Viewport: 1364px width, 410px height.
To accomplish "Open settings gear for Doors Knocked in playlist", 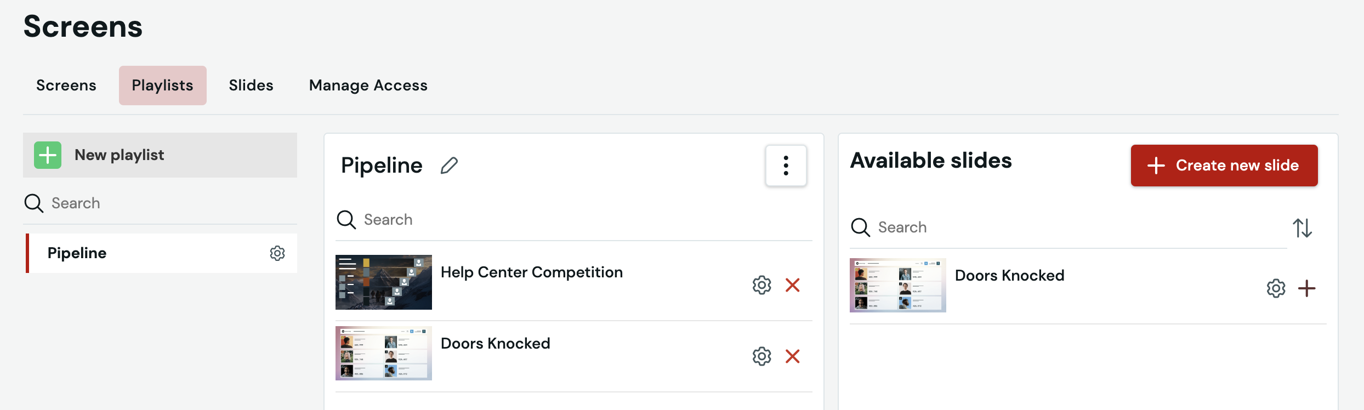I will point(761,356).
